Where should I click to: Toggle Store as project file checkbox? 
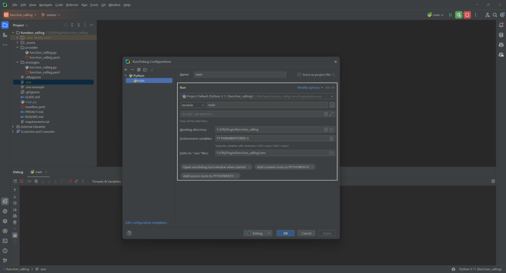pyautogui.click(x=299, y=75)
